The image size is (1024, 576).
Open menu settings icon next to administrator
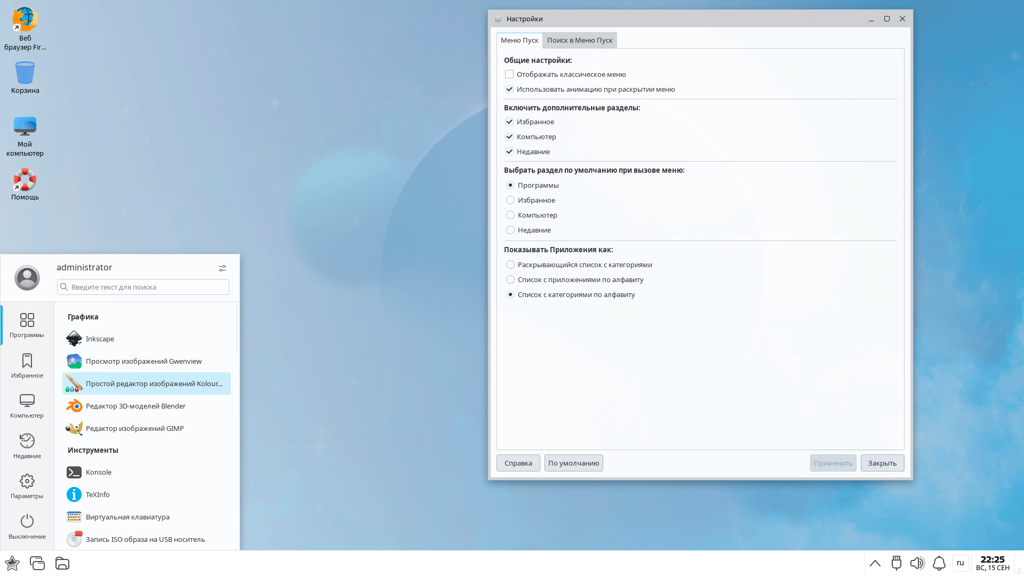[222, 268]
